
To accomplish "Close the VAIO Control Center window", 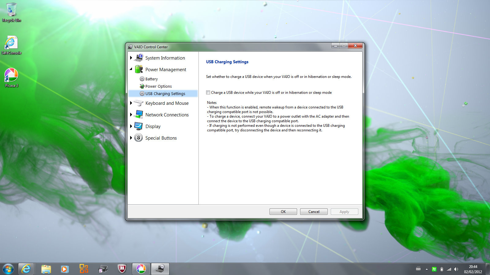I will [x=355, y=46].
